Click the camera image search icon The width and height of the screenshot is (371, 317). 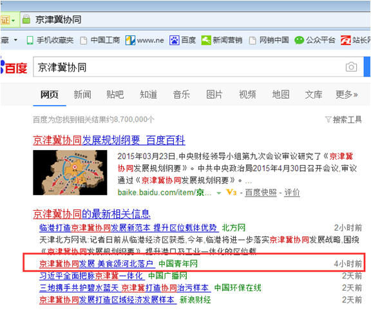pyautogui.click(x=351, y=67)
